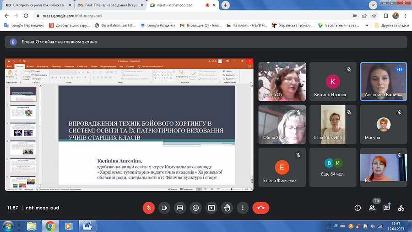Show the participants list with 73 badge
412x232 pixels.
tap(372, 208)
